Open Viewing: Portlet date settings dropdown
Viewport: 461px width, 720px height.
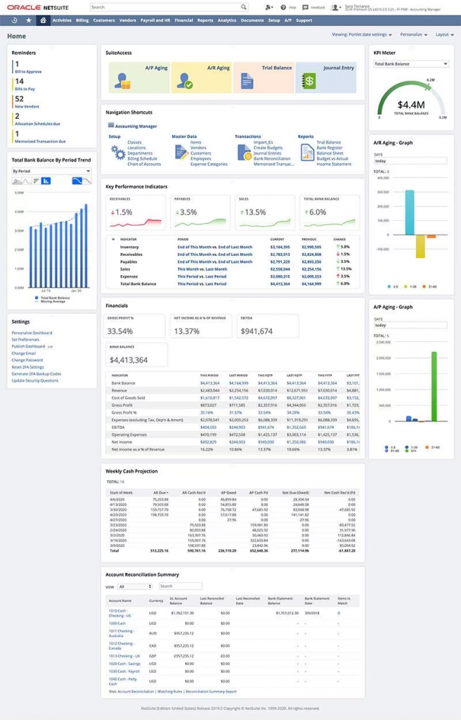[362, 34]
